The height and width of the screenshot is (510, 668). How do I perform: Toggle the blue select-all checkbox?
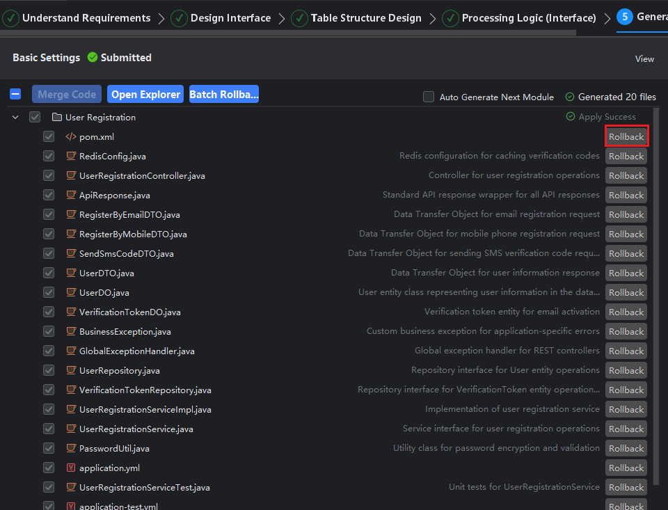click(15, 95)
